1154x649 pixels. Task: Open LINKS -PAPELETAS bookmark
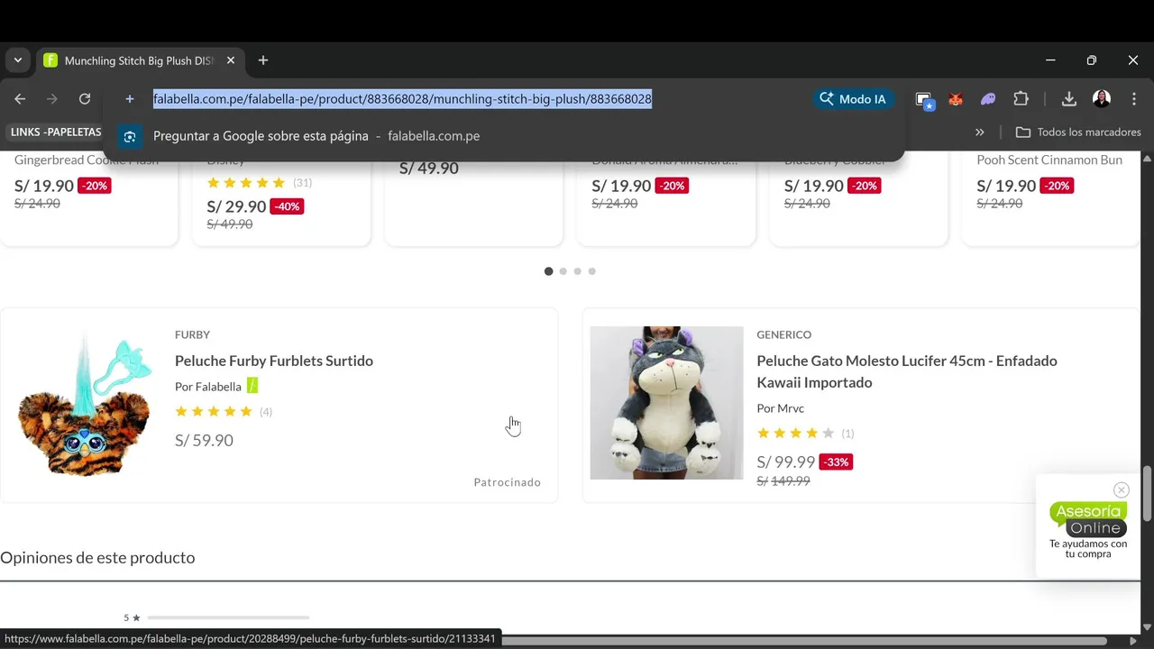[56, 132]
